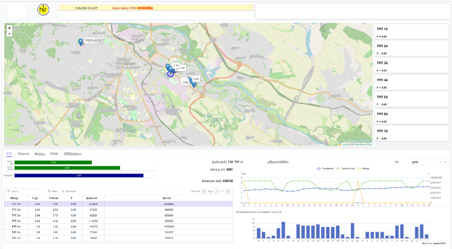Select the ТРП 2А card in sidebar
This screenshot has width=452, height=249.
tap(411, 49)
